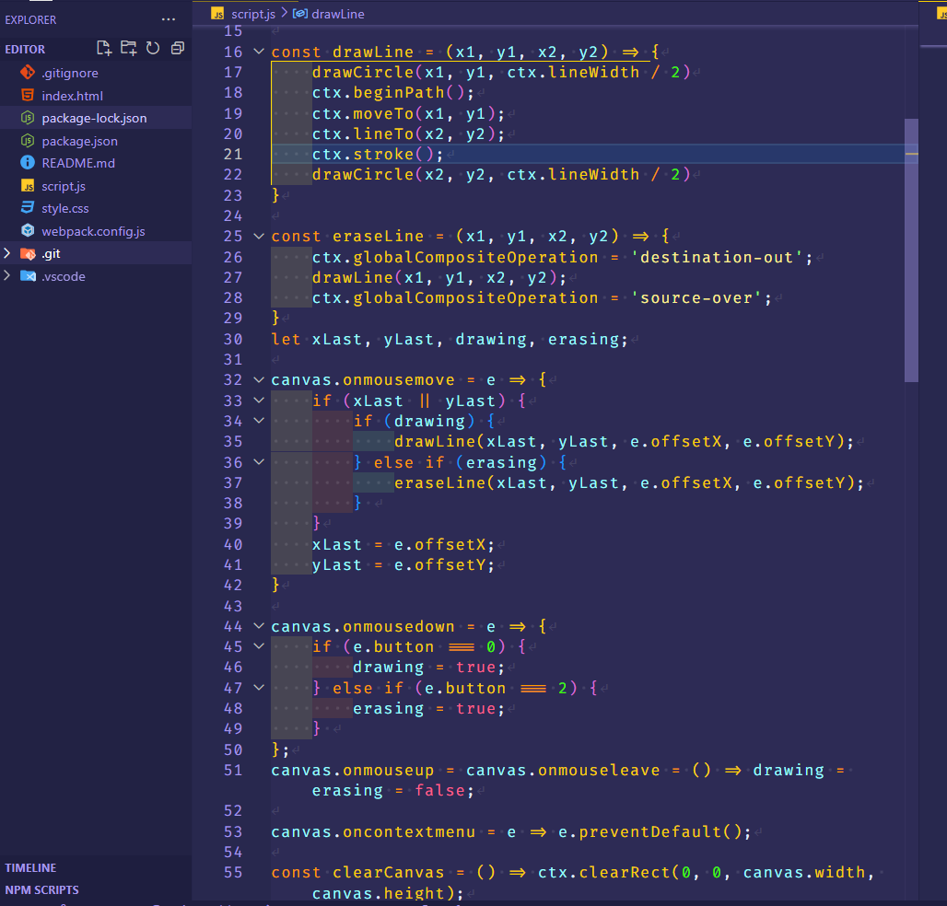Click the JS icon in breadcrumb

pos(217,14)
